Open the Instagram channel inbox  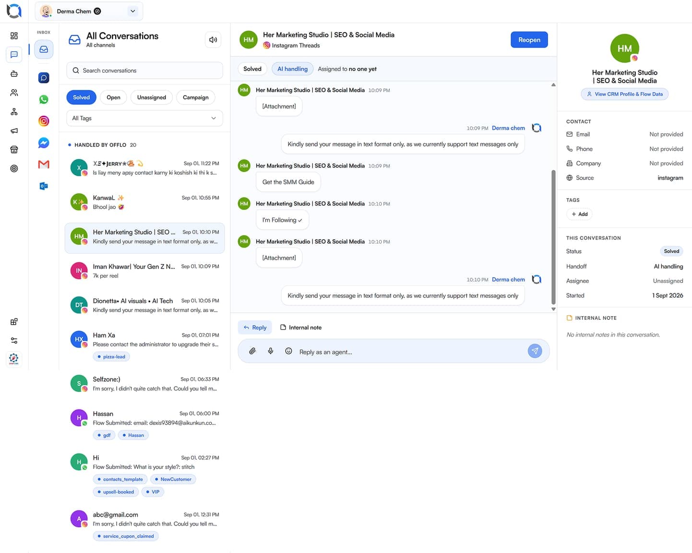tap(44, 121)
